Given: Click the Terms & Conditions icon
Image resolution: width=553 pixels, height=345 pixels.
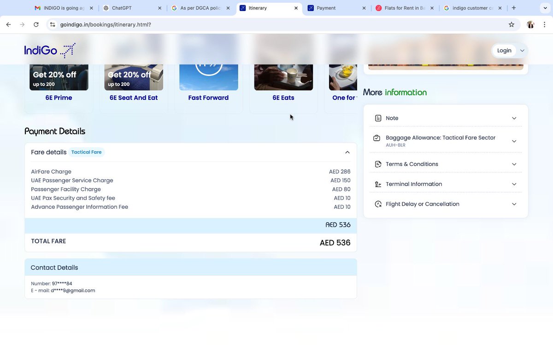Looking at the screenshot, I should tap(378, 164).
